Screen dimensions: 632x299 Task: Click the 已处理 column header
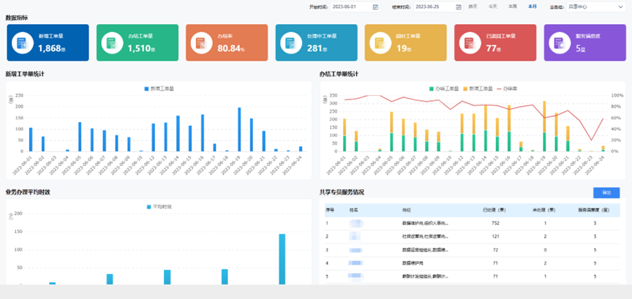pos(494,210)
